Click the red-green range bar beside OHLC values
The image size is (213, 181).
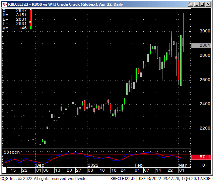click(x=31, y=19)
